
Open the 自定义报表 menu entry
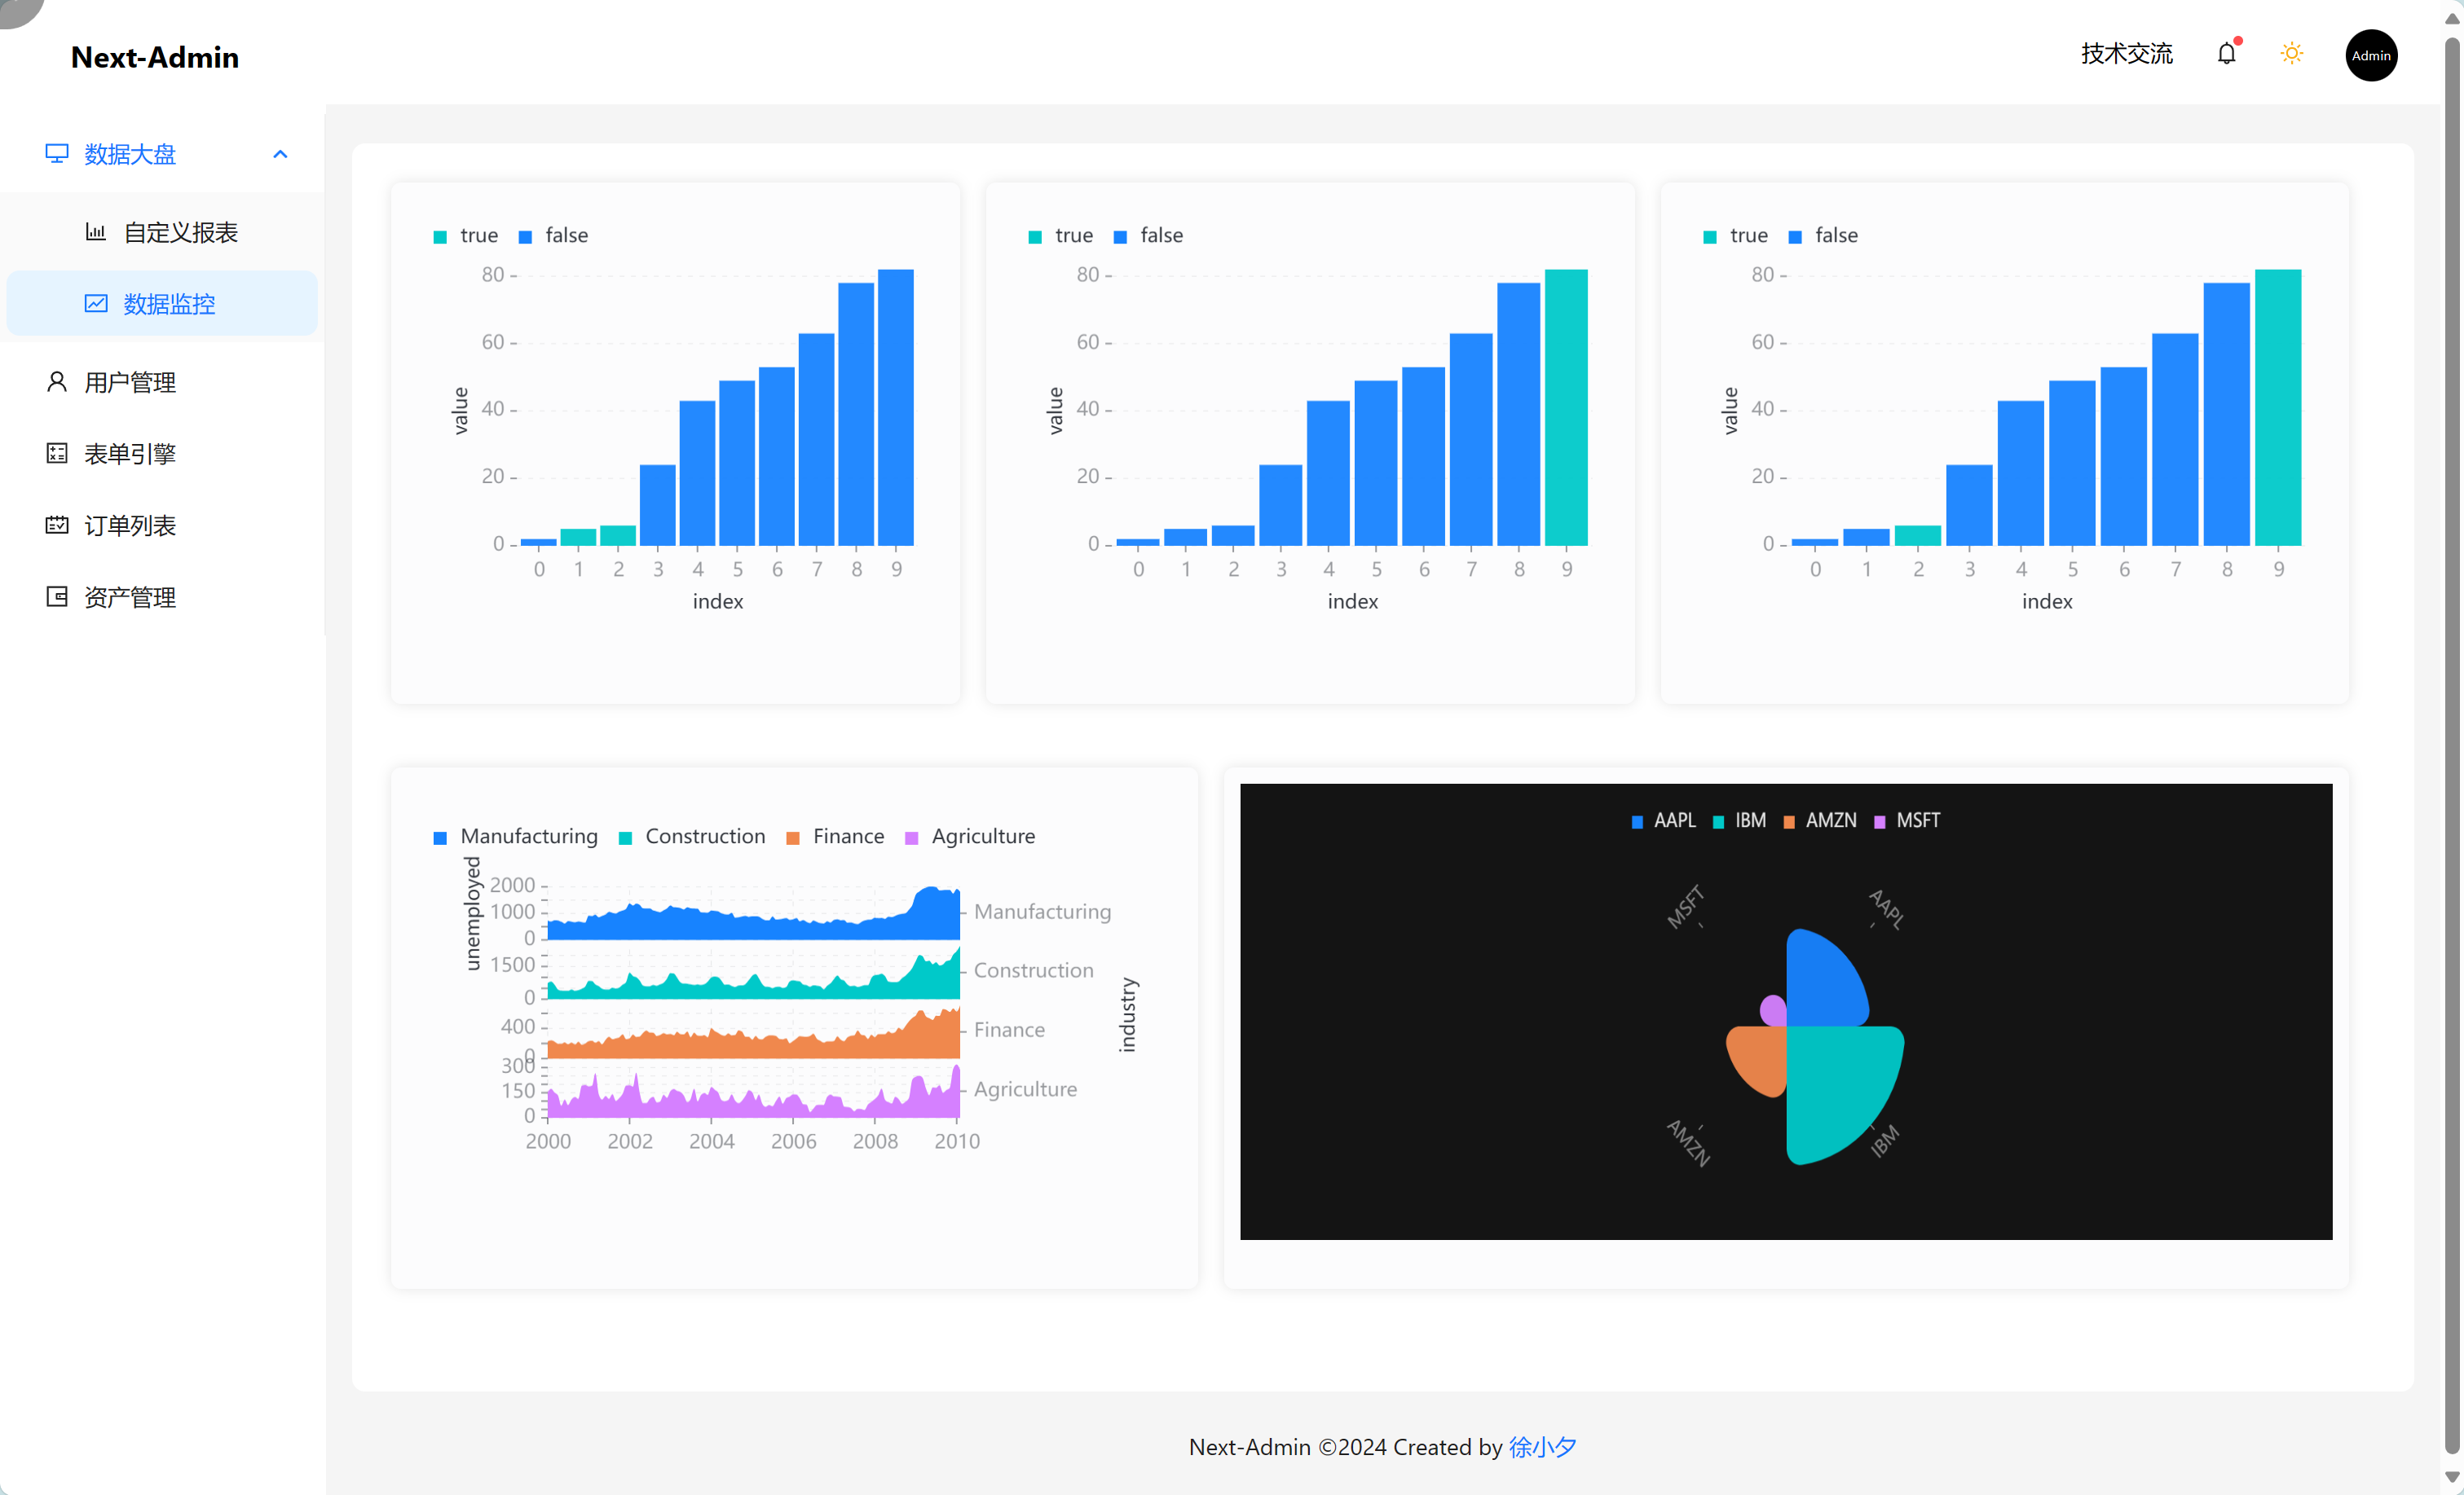tap(180, 232)
